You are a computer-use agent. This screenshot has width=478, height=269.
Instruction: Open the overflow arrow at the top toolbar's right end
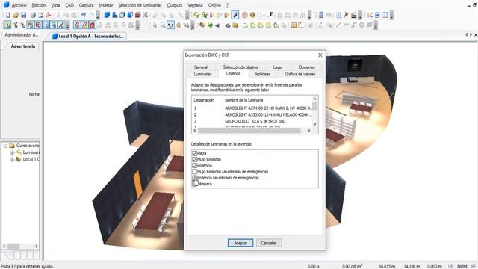pos(391,15)
